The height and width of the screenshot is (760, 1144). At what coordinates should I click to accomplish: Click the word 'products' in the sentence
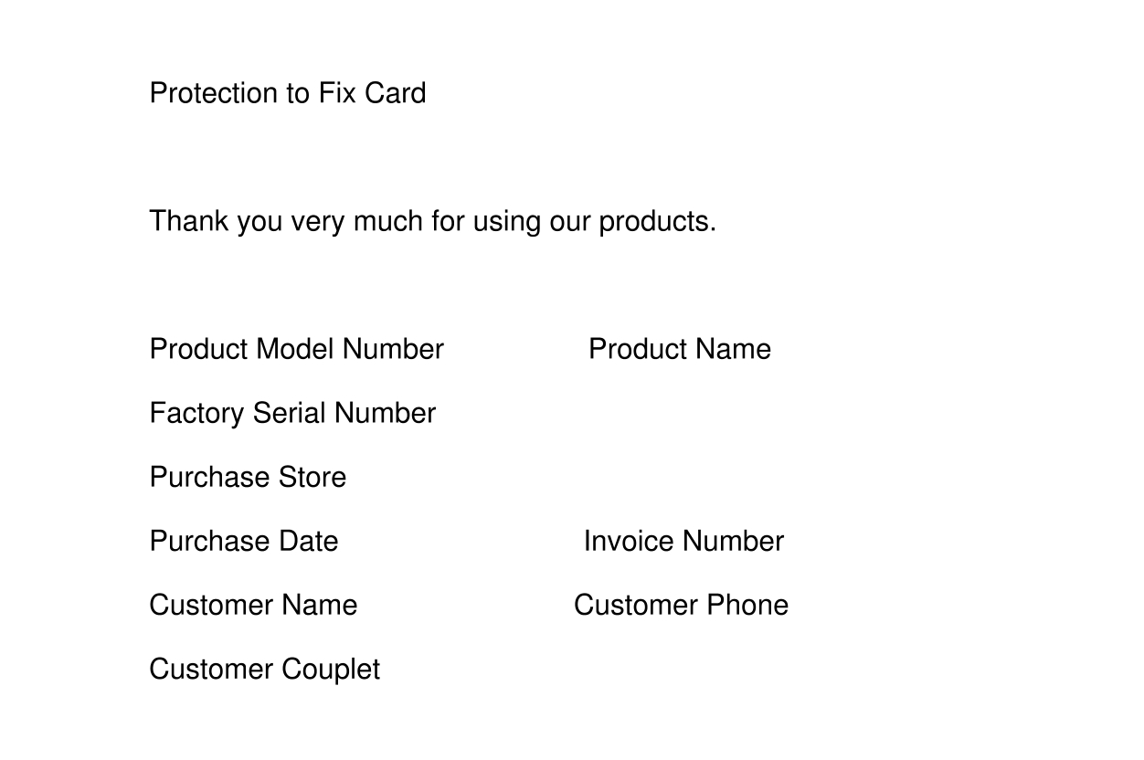click(657, 222)
